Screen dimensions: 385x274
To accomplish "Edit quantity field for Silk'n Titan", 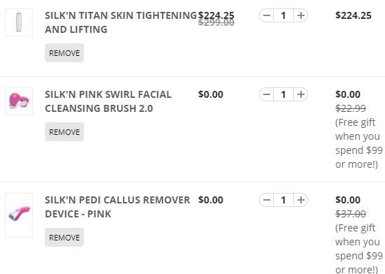I will click(x=283, y=15).
